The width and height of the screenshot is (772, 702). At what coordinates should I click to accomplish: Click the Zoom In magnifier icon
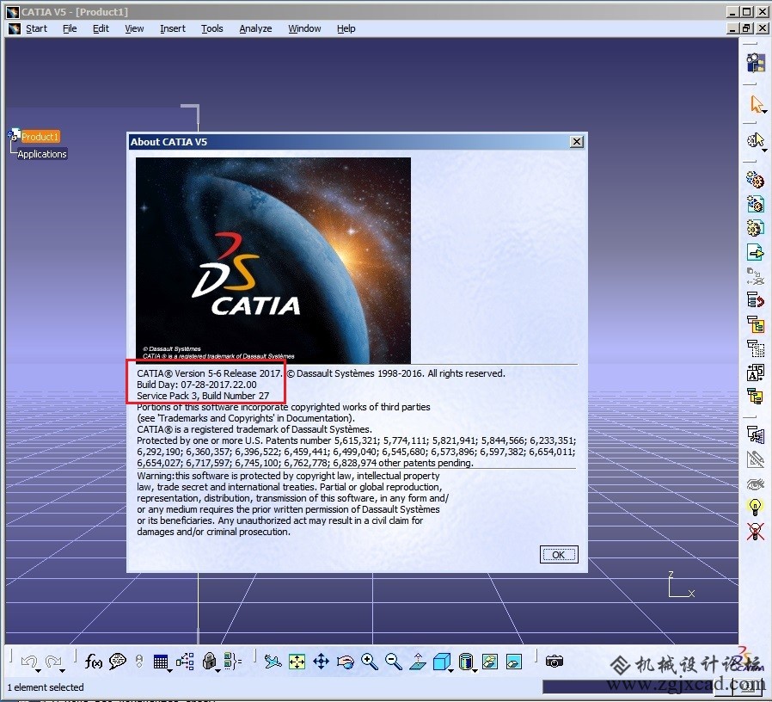click(x=370, y=661)
